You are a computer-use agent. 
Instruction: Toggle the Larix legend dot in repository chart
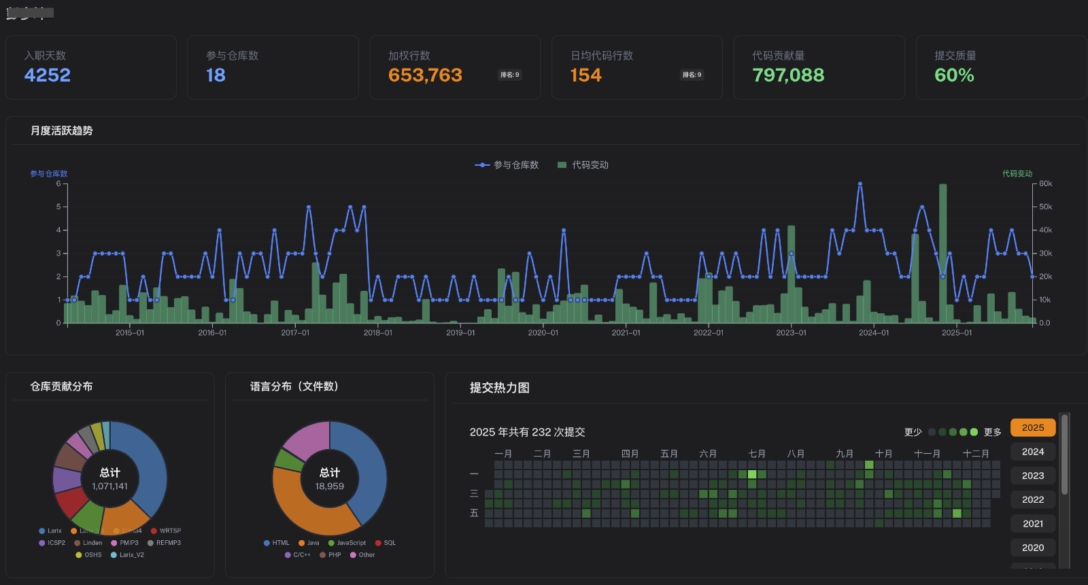pyautogui.click(x=42, y=531)
